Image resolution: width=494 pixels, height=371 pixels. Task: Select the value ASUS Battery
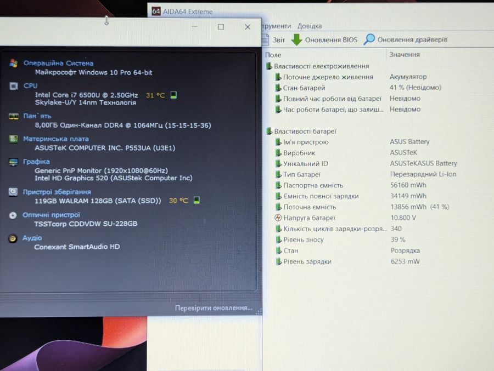[409, 141]
